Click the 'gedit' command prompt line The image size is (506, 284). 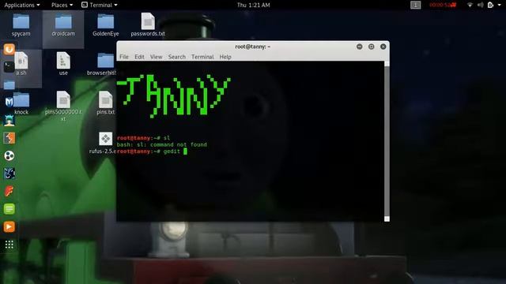click(152, 151)
